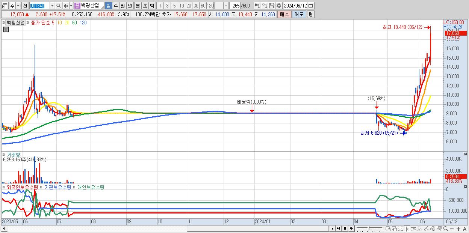Expand the speaker icon dropdown arrow

(71, 6)
